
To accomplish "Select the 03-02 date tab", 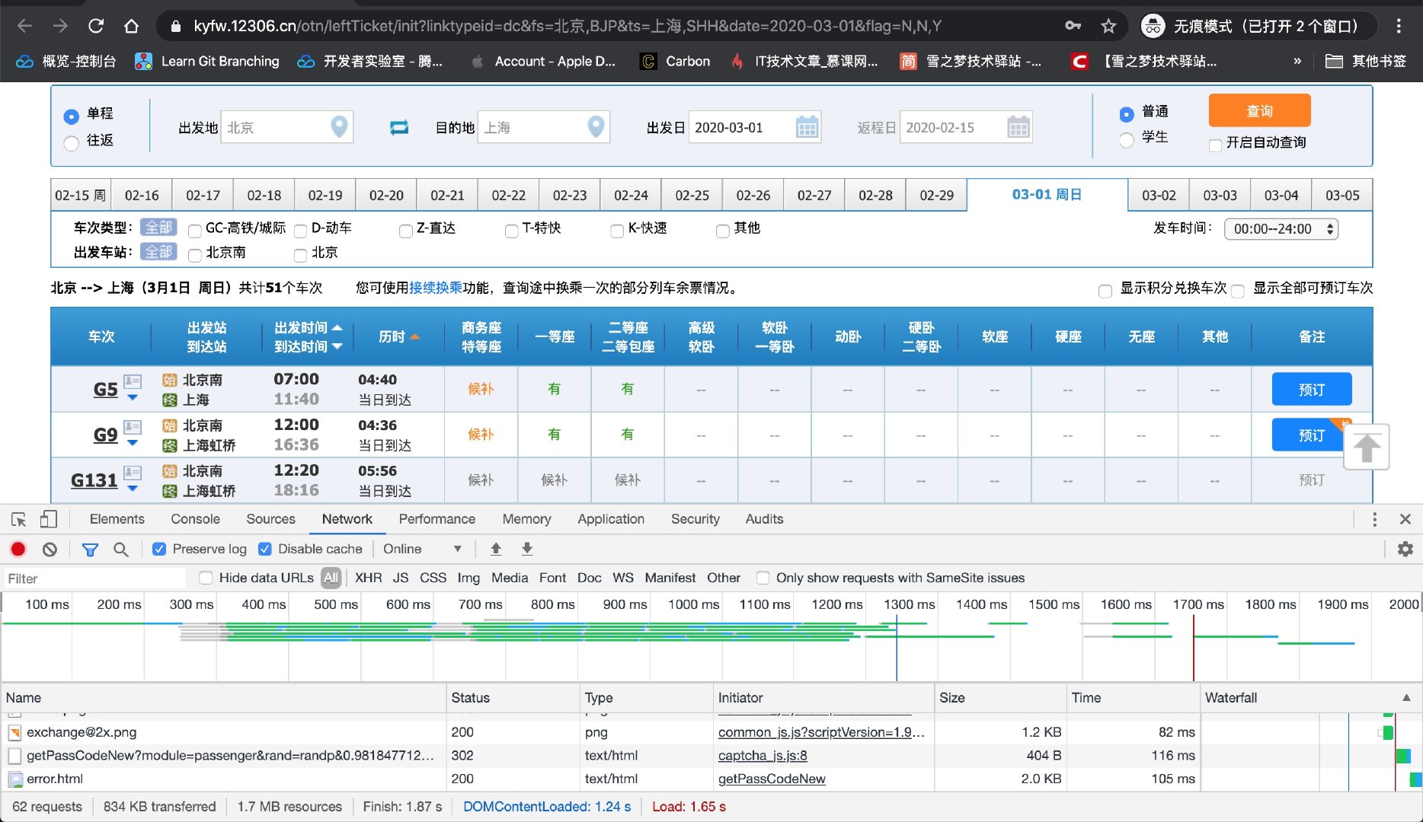I will [x=1158, y=195].
